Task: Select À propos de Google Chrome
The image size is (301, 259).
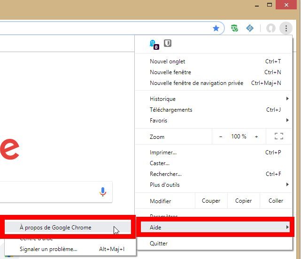Action: tap(68, 228)
